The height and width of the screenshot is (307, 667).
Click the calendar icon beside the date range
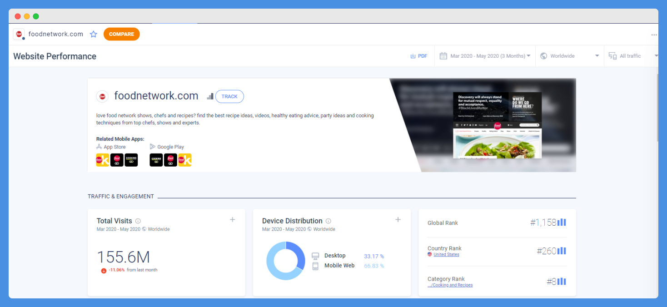pyautogui.click(x=443, y=56)
